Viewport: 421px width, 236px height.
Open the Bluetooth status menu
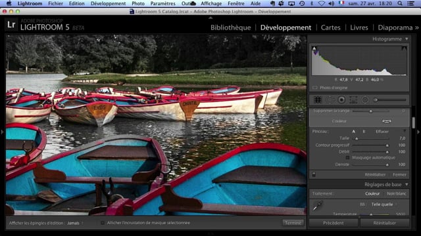click(x=312, y=3)
